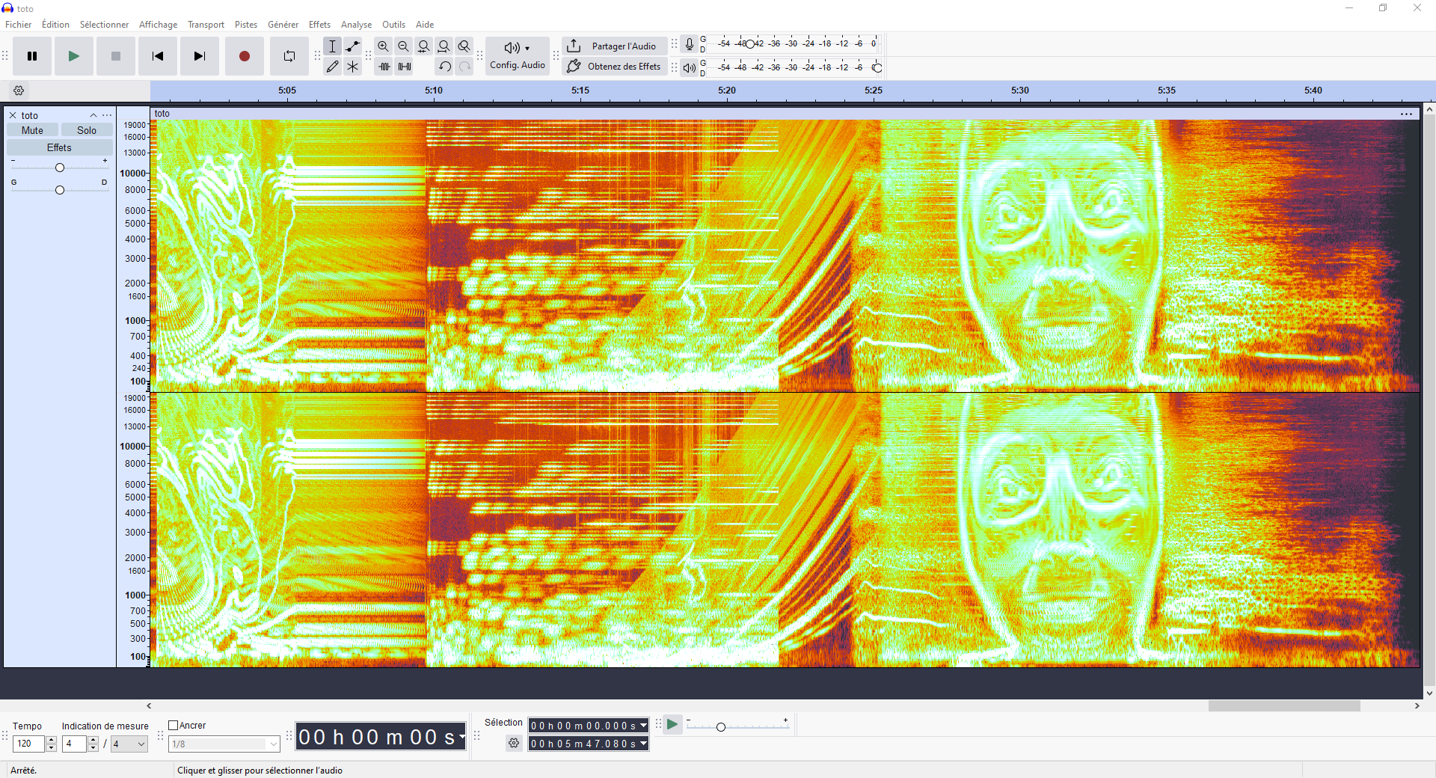The image size is (1436, 778).
Task: Click the Effets button in track panel
Action: tap(59, 147)
